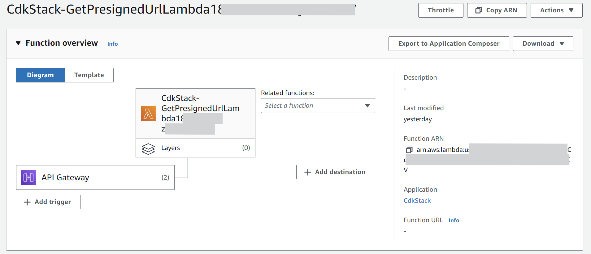Open the CdkStack application link

point(417,201)
